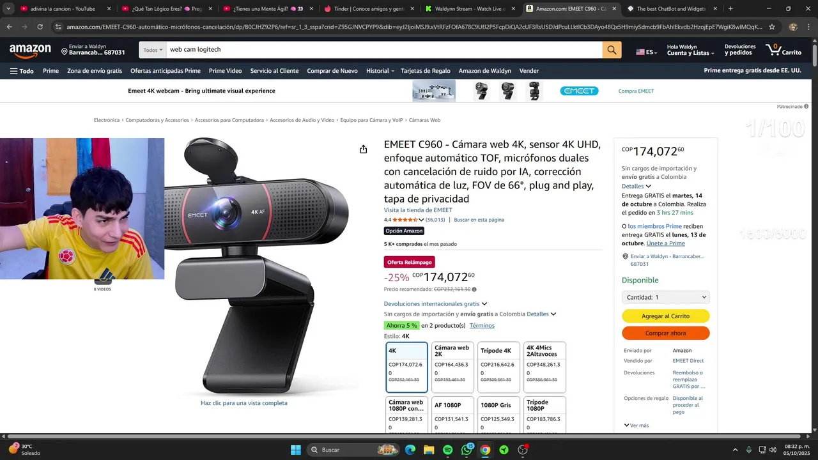818x460 pixels.
Task: Click the info icon beside recommended price
Action: tap(474, 289)
